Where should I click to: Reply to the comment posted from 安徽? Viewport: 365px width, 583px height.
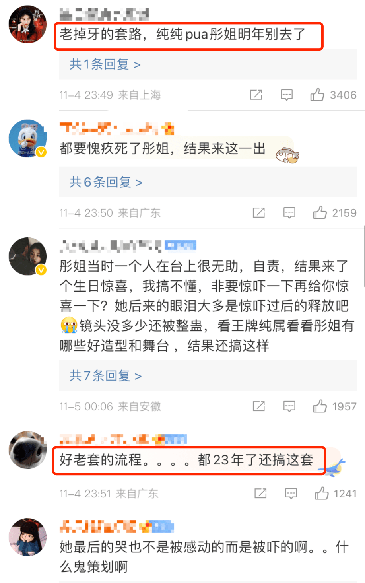(289, 406)
